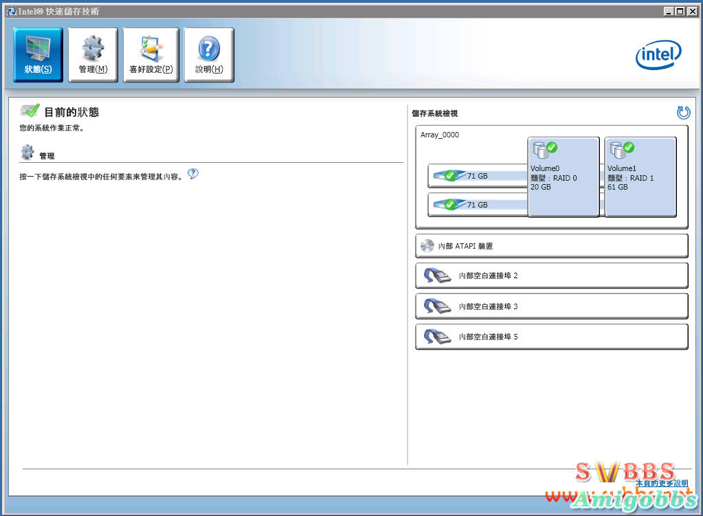Screen dimensions: 703x516
Task: Open the 狀態 (Status) toolbar button
Action: (x=38, y=55)
